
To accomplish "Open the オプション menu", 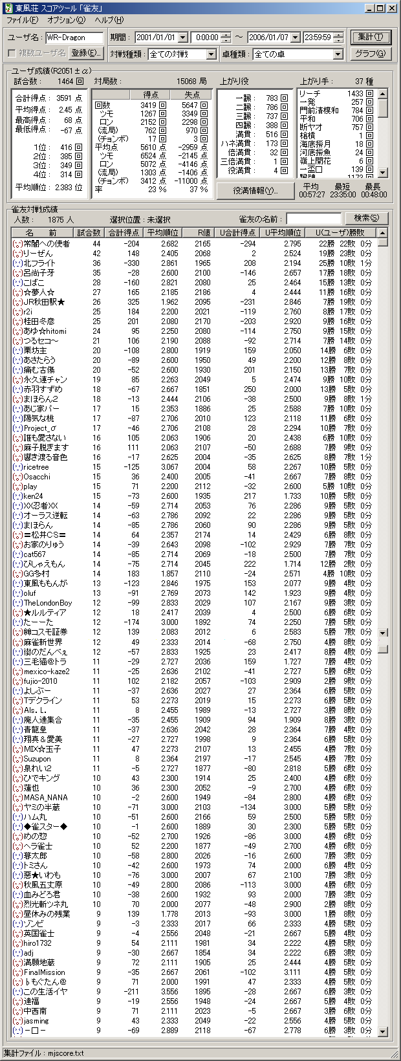I will pyautogui.click(x=66, y=20).
